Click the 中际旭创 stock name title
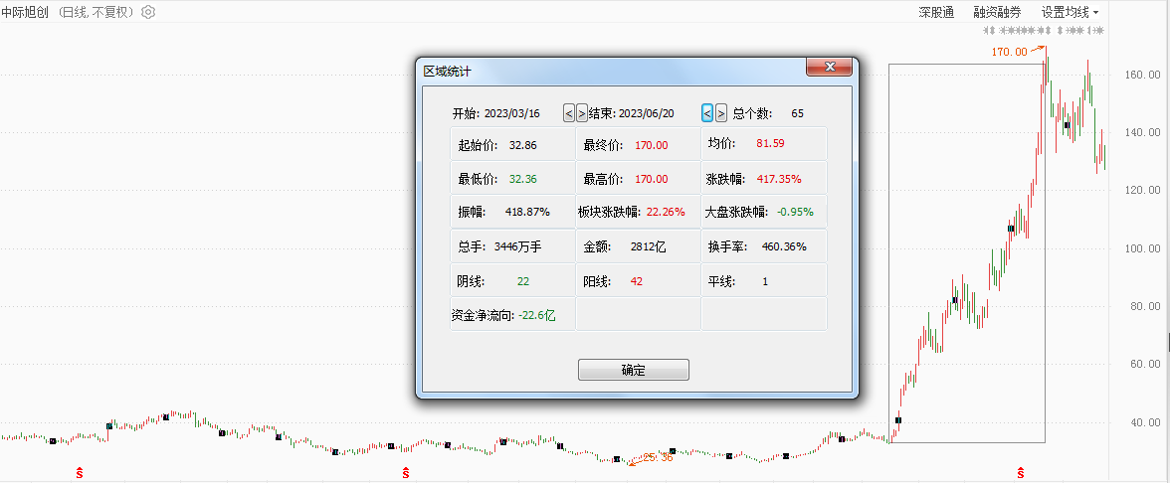This screenshot has width=1170, height=483. (x=27, y=13)
